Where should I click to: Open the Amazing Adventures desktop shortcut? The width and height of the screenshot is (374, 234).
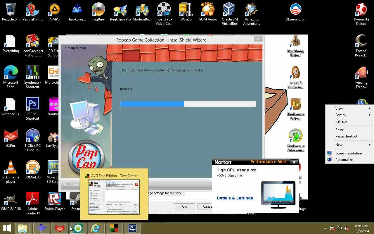(252, 14)
